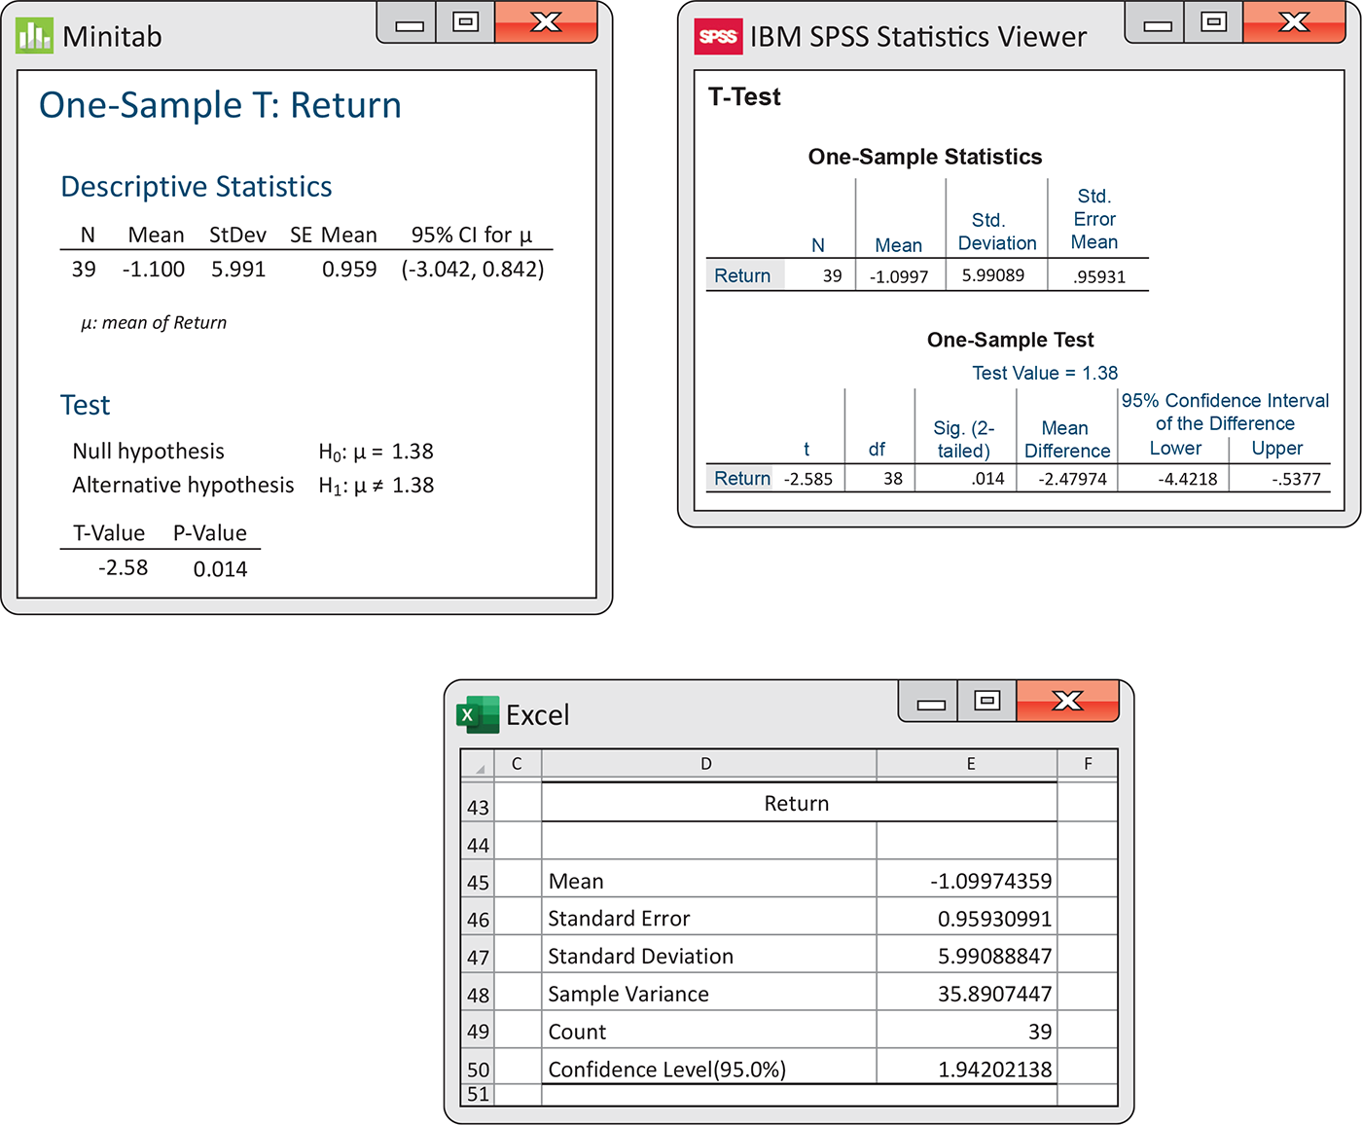The width and height of the screenshot is (1362, 1125).
Task: Click Minitab StDev value 5.991
Action: coord(238,269)
